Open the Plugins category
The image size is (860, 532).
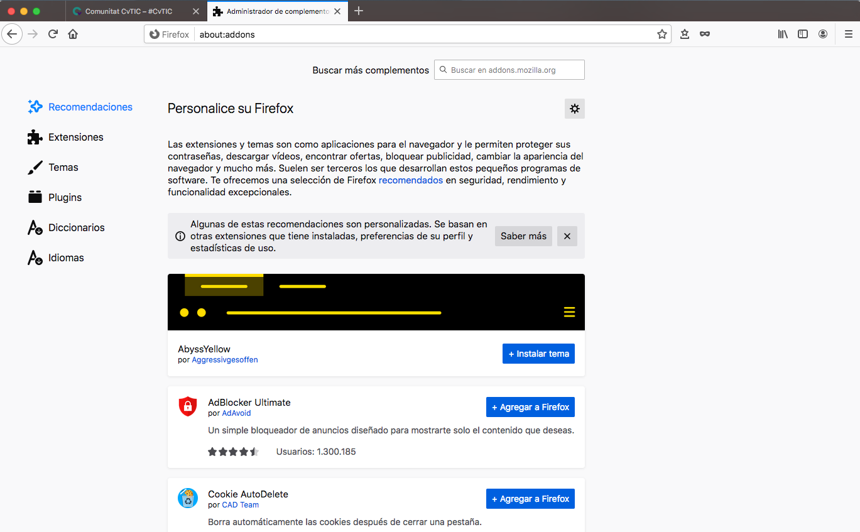[x=55, y=197]
